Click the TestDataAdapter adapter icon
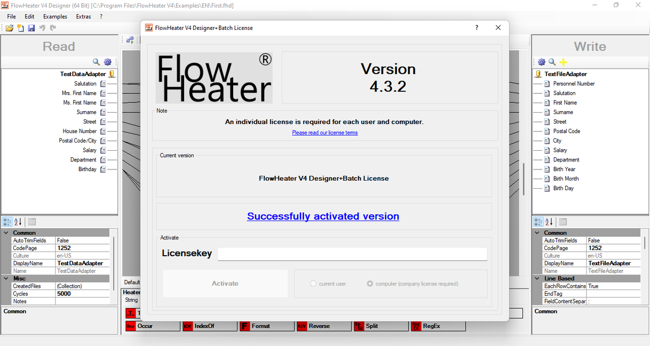Screen dimensions: 650x346 coord(112,74)
